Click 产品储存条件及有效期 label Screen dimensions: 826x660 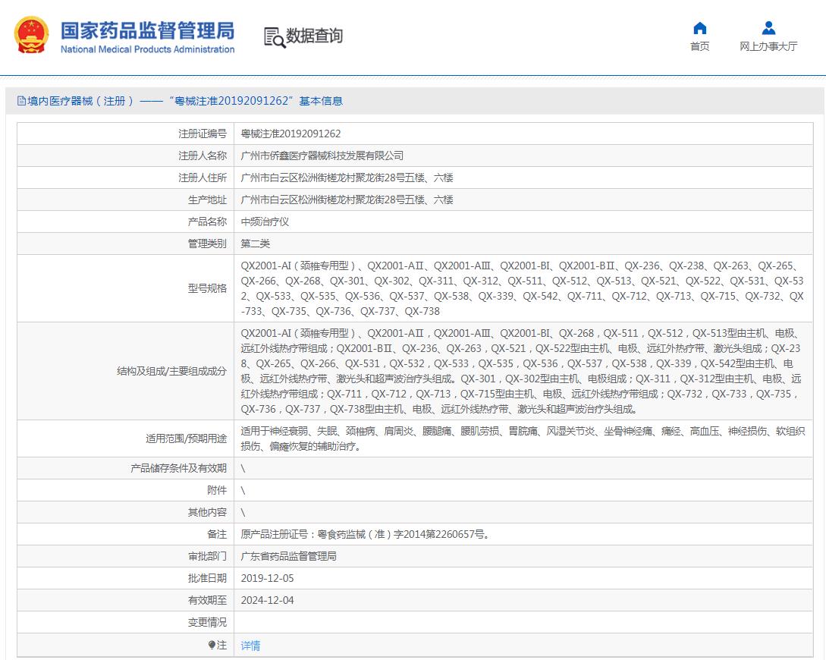pos(178,468)
